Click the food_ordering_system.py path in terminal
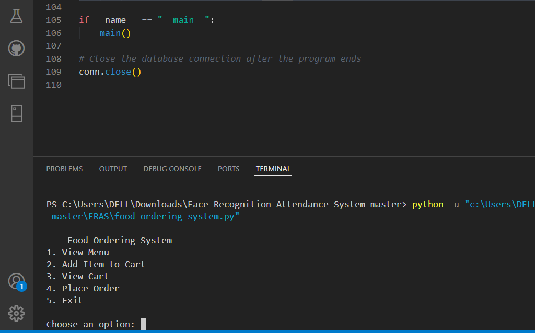Screen dimensions: 535x333 [143, 217]
